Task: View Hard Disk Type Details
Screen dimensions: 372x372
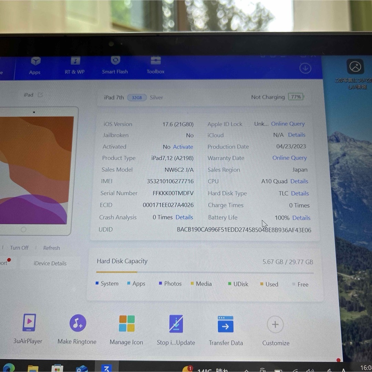Action: point(300,193)
